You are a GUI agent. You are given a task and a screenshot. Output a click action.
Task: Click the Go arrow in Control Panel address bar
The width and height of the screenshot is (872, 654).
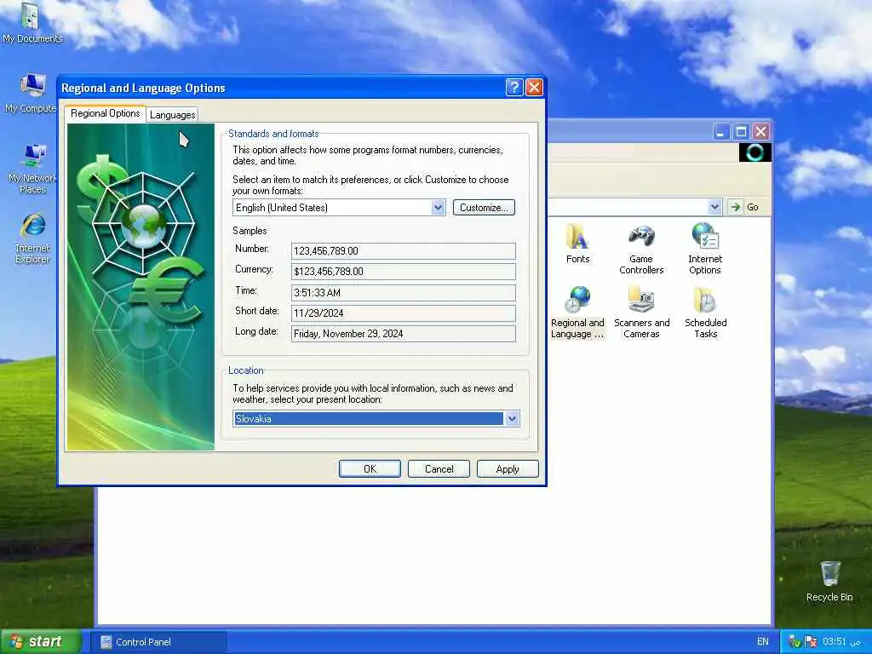click(735, 207)
